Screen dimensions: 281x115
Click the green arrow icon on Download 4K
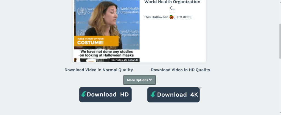(x=153, y=94)
